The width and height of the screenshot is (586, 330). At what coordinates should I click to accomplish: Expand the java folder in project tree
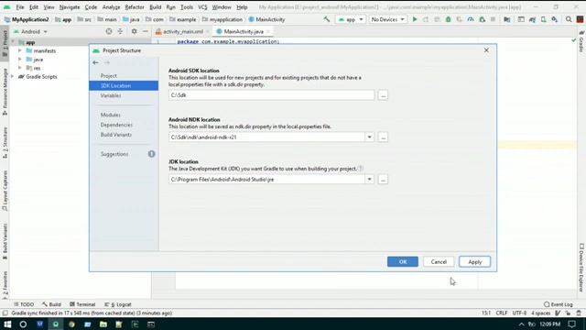[20, 59]
